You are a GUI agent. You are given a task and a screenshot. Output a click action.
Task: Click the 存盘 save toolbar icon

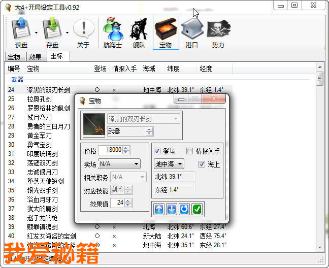(x=52, y=32)
